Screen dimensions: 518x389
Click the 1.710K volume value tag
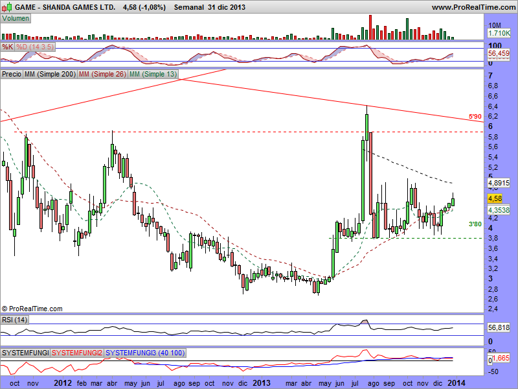499,32
